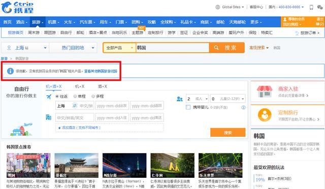Open 周末游 in sub-navigation
Screen dimensions: 325x189
(34, 32)
